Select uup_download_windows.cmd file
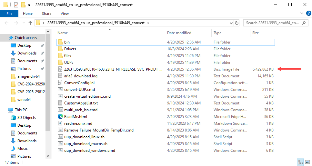312x166 pixels. coord(166,150)
